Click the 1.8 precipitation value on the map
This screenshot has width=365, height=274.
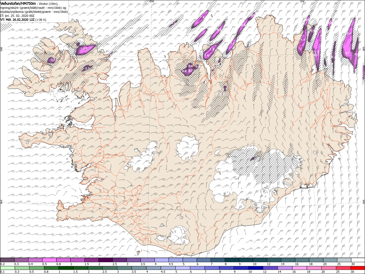[212, 49]
